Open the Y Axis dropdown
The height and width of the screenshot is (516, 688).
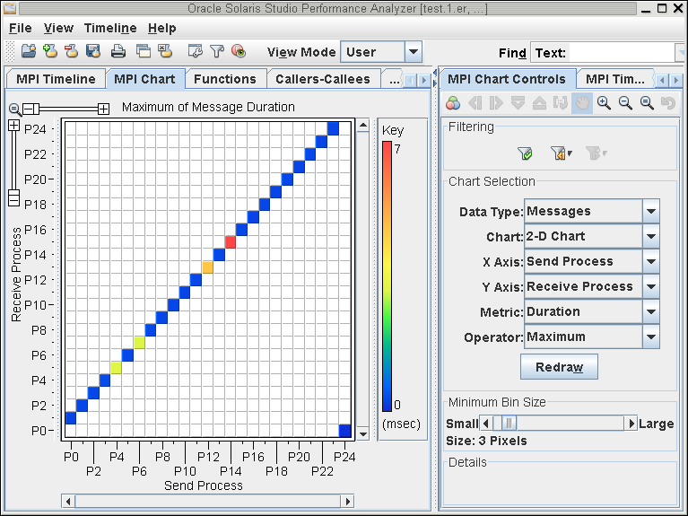[x=651, y=286]
